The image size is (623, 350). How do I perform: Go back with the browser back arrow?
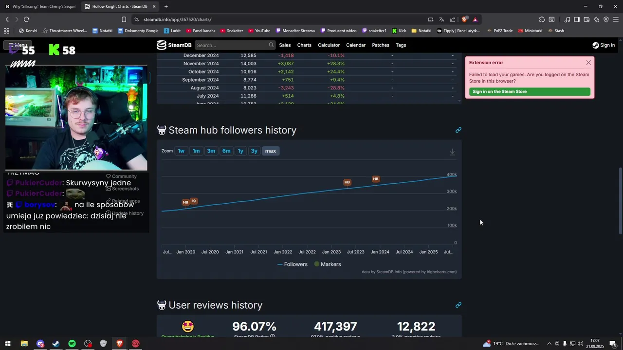click(7, 19)
